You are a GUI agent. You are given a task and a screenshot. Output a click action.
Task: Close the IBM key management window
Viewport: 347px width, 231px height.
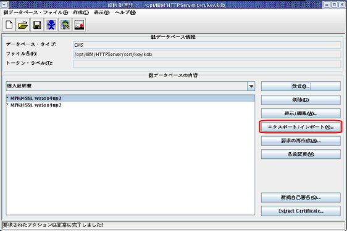[x=342, y=4]
